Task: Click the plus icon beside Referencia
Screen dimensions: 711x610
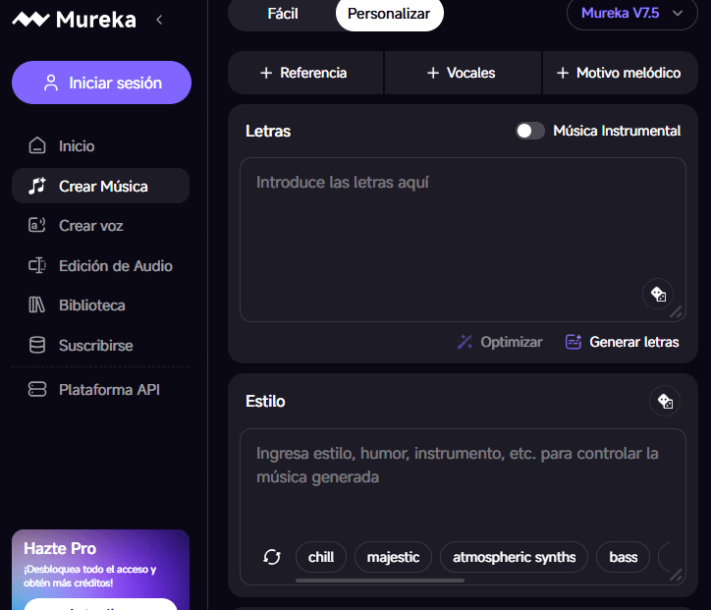Action: coord(266,73)
